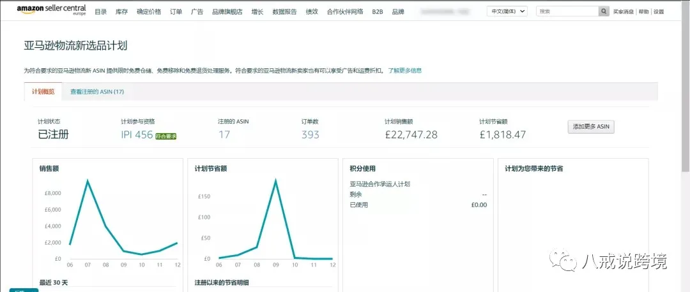Open the 广告 menu

(197, 12)
